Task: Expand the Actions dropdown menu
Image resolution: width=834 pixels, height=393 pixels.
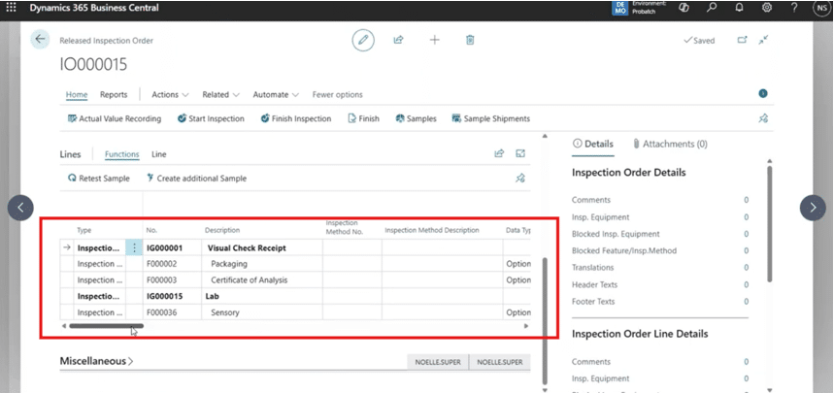Action: (170, 95)
